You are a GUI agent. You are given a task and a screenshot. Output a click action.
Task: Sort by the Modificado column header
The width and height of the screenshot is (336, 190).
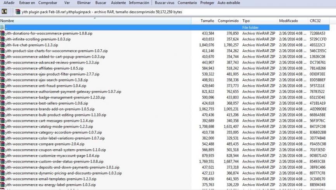(288, 21)
